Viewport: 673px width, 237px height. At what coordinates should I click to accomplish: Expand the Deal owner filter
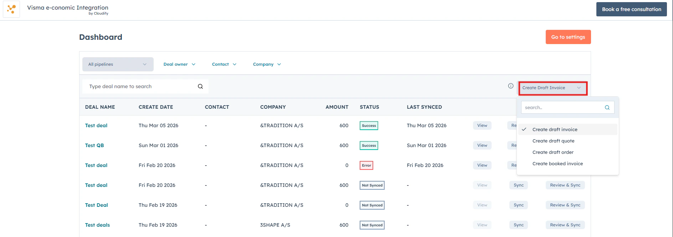[179, 64]
